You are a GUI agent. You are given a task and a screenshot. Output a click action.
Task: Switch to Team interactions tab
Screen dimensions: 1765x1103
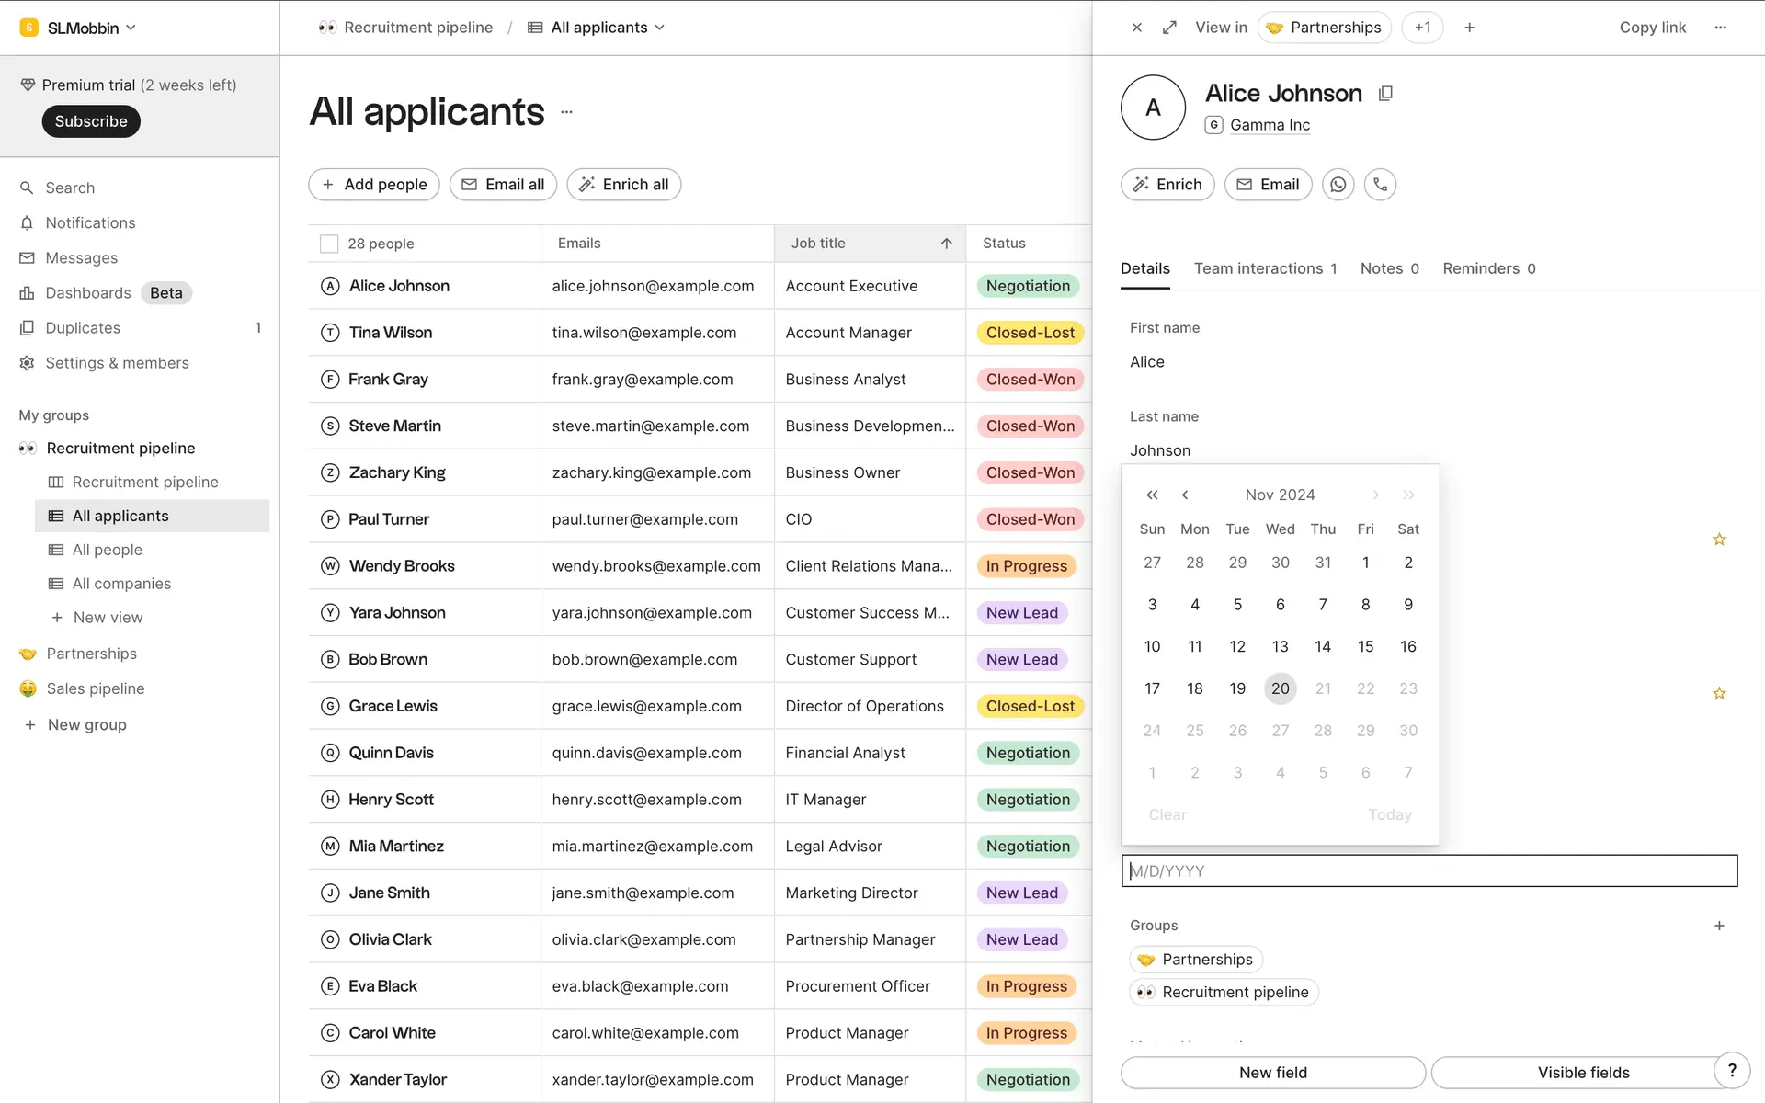1265,268
